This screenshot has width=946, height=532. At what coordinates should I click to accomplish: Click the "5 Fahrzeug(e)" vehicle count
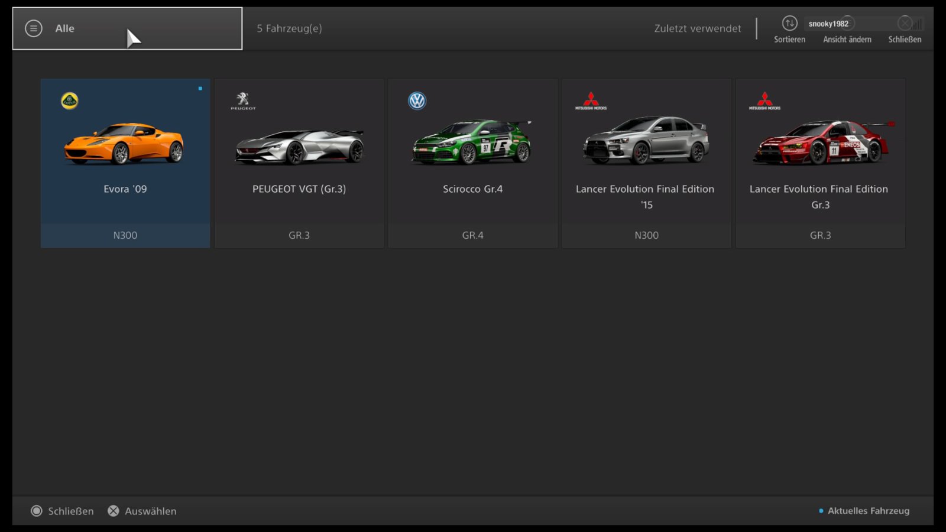pyautogui.click(x=289, y=28)
